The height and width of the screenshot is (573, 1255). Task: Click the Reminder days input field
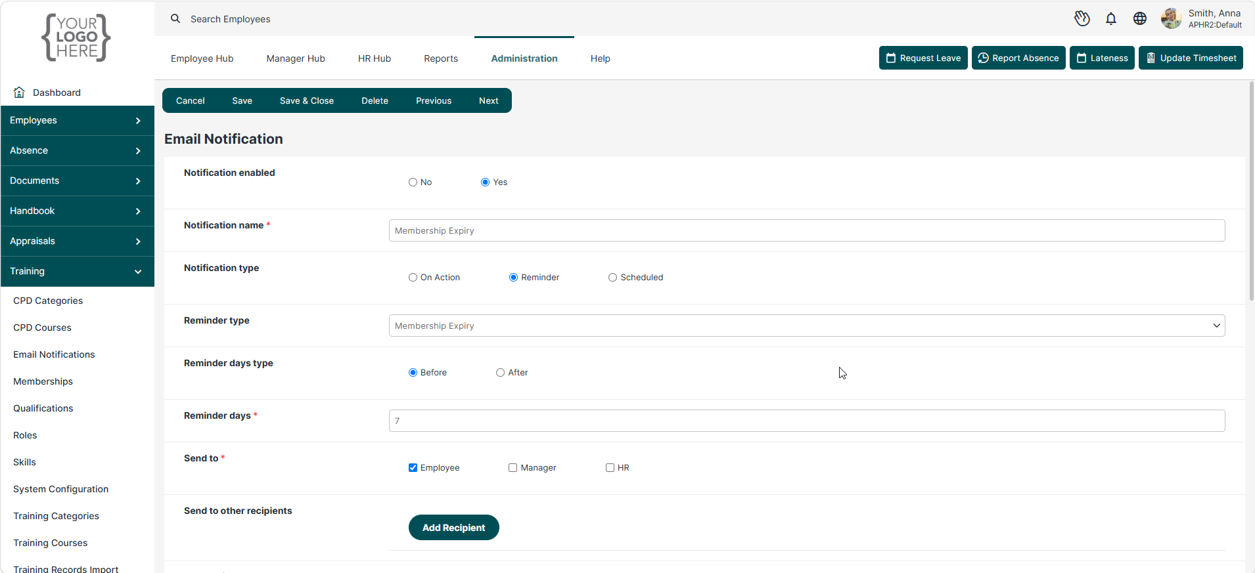[807, 421]
